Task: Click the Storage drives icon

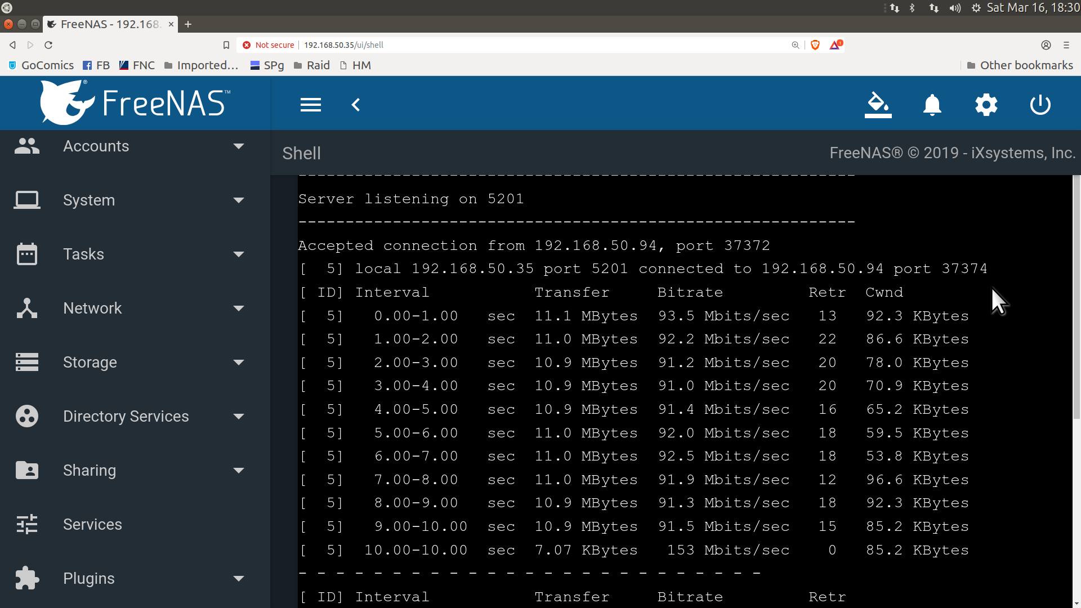Action: point(27,362)
